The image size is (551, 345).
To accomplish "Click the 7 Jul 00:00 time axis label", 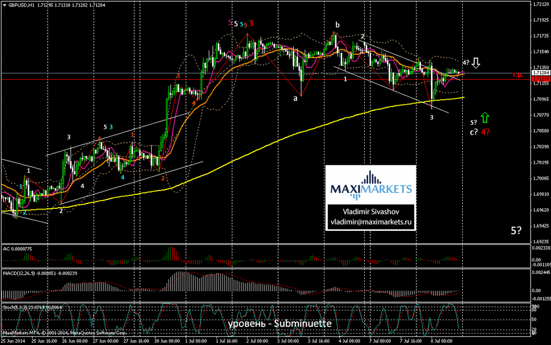I will pyautogui.click(x=380, y=341).
